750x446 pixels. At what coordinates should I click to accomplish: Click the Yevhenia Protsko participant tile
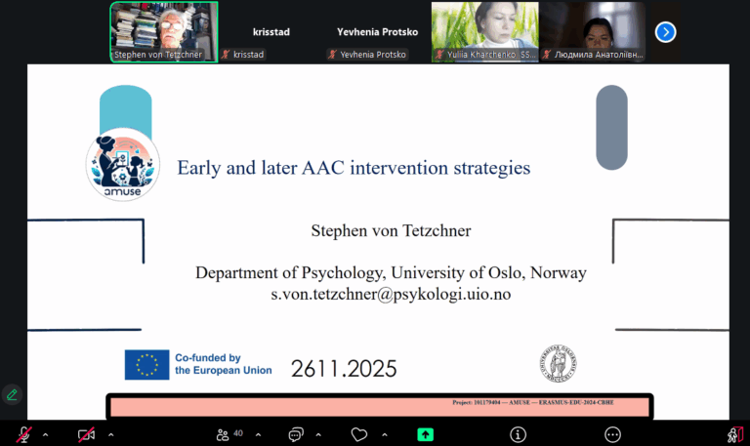coord(378,32)
